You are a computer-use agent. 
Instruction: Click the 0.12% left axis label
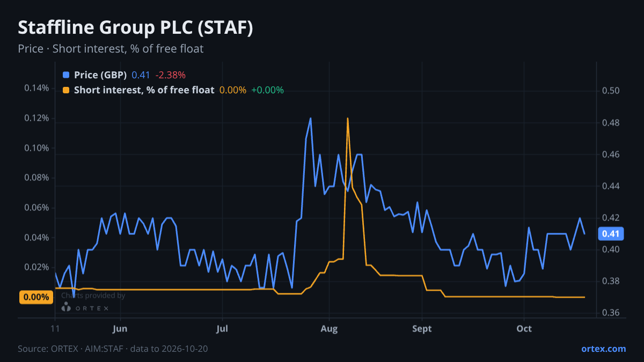[x=36, y=118]
